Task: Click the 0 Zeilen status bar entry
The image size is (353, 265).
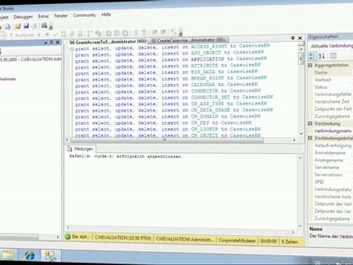Action: pos(290,242)
